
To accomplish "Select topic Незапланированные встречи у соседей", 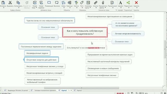I will 44,73.
